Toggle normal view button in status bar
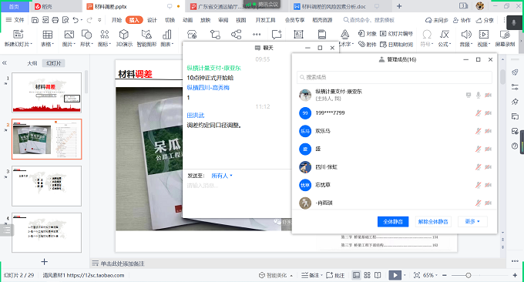The image size is (524, 282). 356,275
